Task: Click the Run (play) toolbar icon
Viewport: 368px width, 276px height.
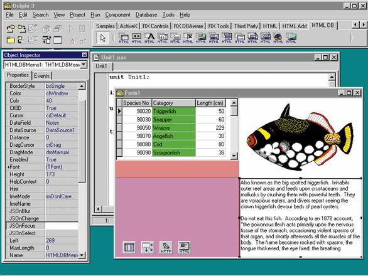Action: tap(71, 29)
